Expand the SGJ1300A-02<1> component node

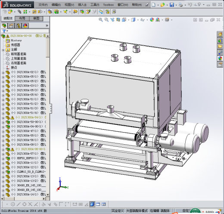[x=3, y=73]
